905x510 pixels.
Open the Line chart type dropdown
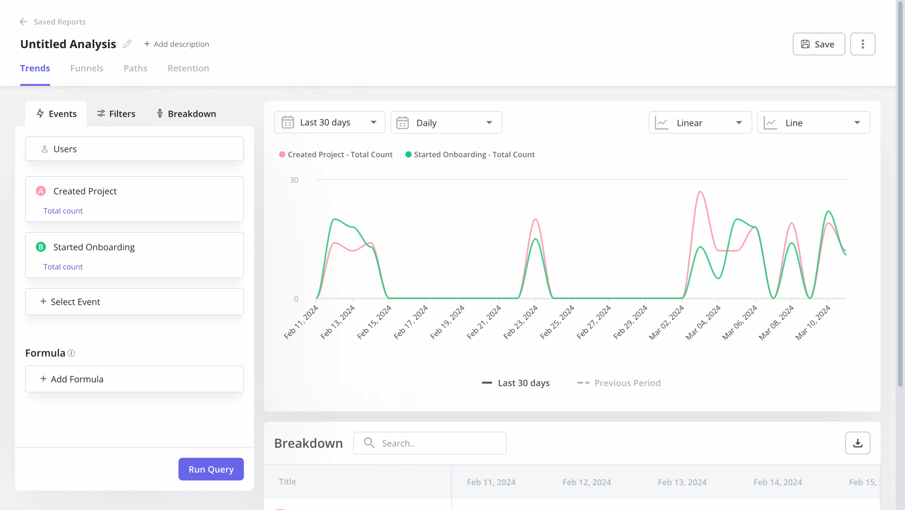[813, 122]
